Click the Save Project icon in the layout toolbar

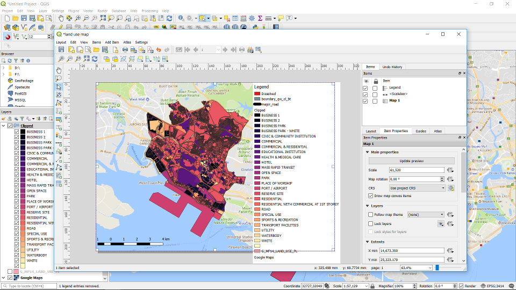[x=62, y=50]
